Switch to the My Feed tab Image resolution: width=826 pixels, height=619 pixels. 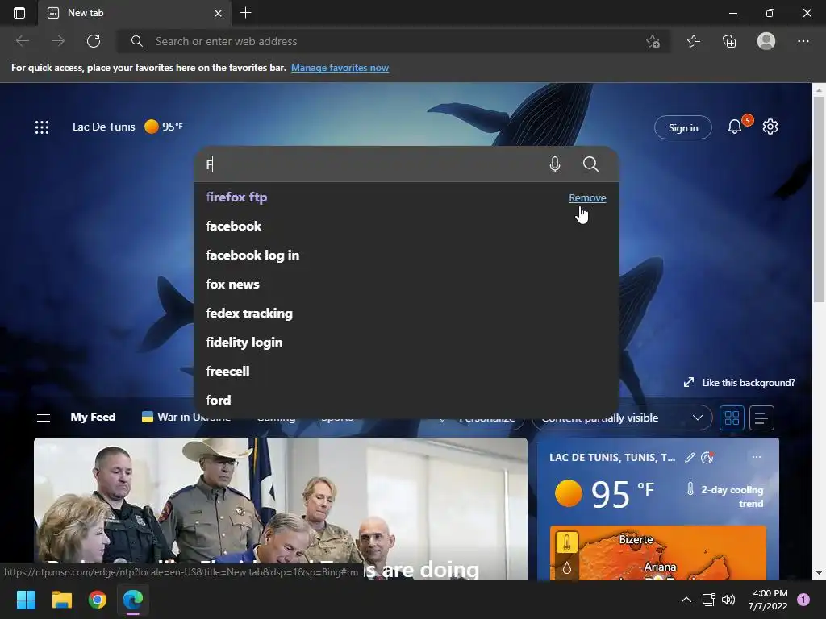pos(93,417)
